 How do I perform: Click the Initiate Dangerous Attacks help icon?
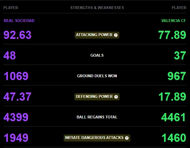(127, 138)
